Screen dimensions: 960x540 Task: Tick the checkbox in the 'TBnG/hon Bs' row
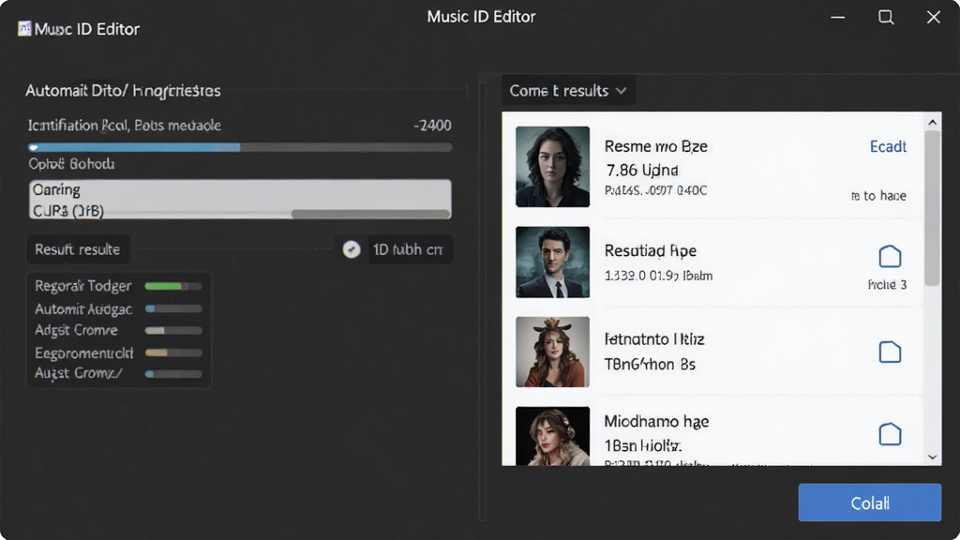pos(890,352)
